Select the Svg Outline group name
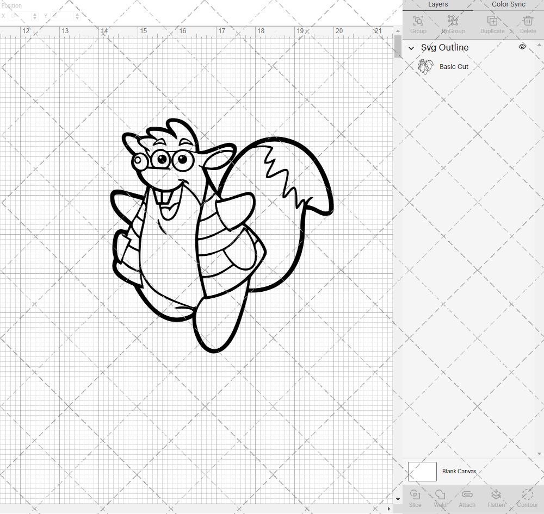 (x=445, y=47)
